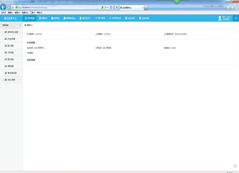Collapse the 微信自定义回复 tree node
This screenshot has width=239, height=173.
(3, 32)
